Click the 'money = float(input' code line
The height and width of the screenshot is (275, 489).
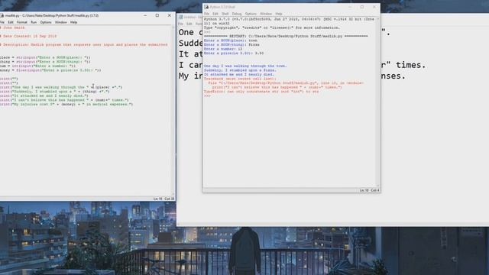(50, 70)
